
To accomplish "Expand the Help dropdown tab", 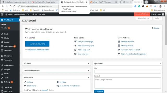I will click(x=158, y=18).
